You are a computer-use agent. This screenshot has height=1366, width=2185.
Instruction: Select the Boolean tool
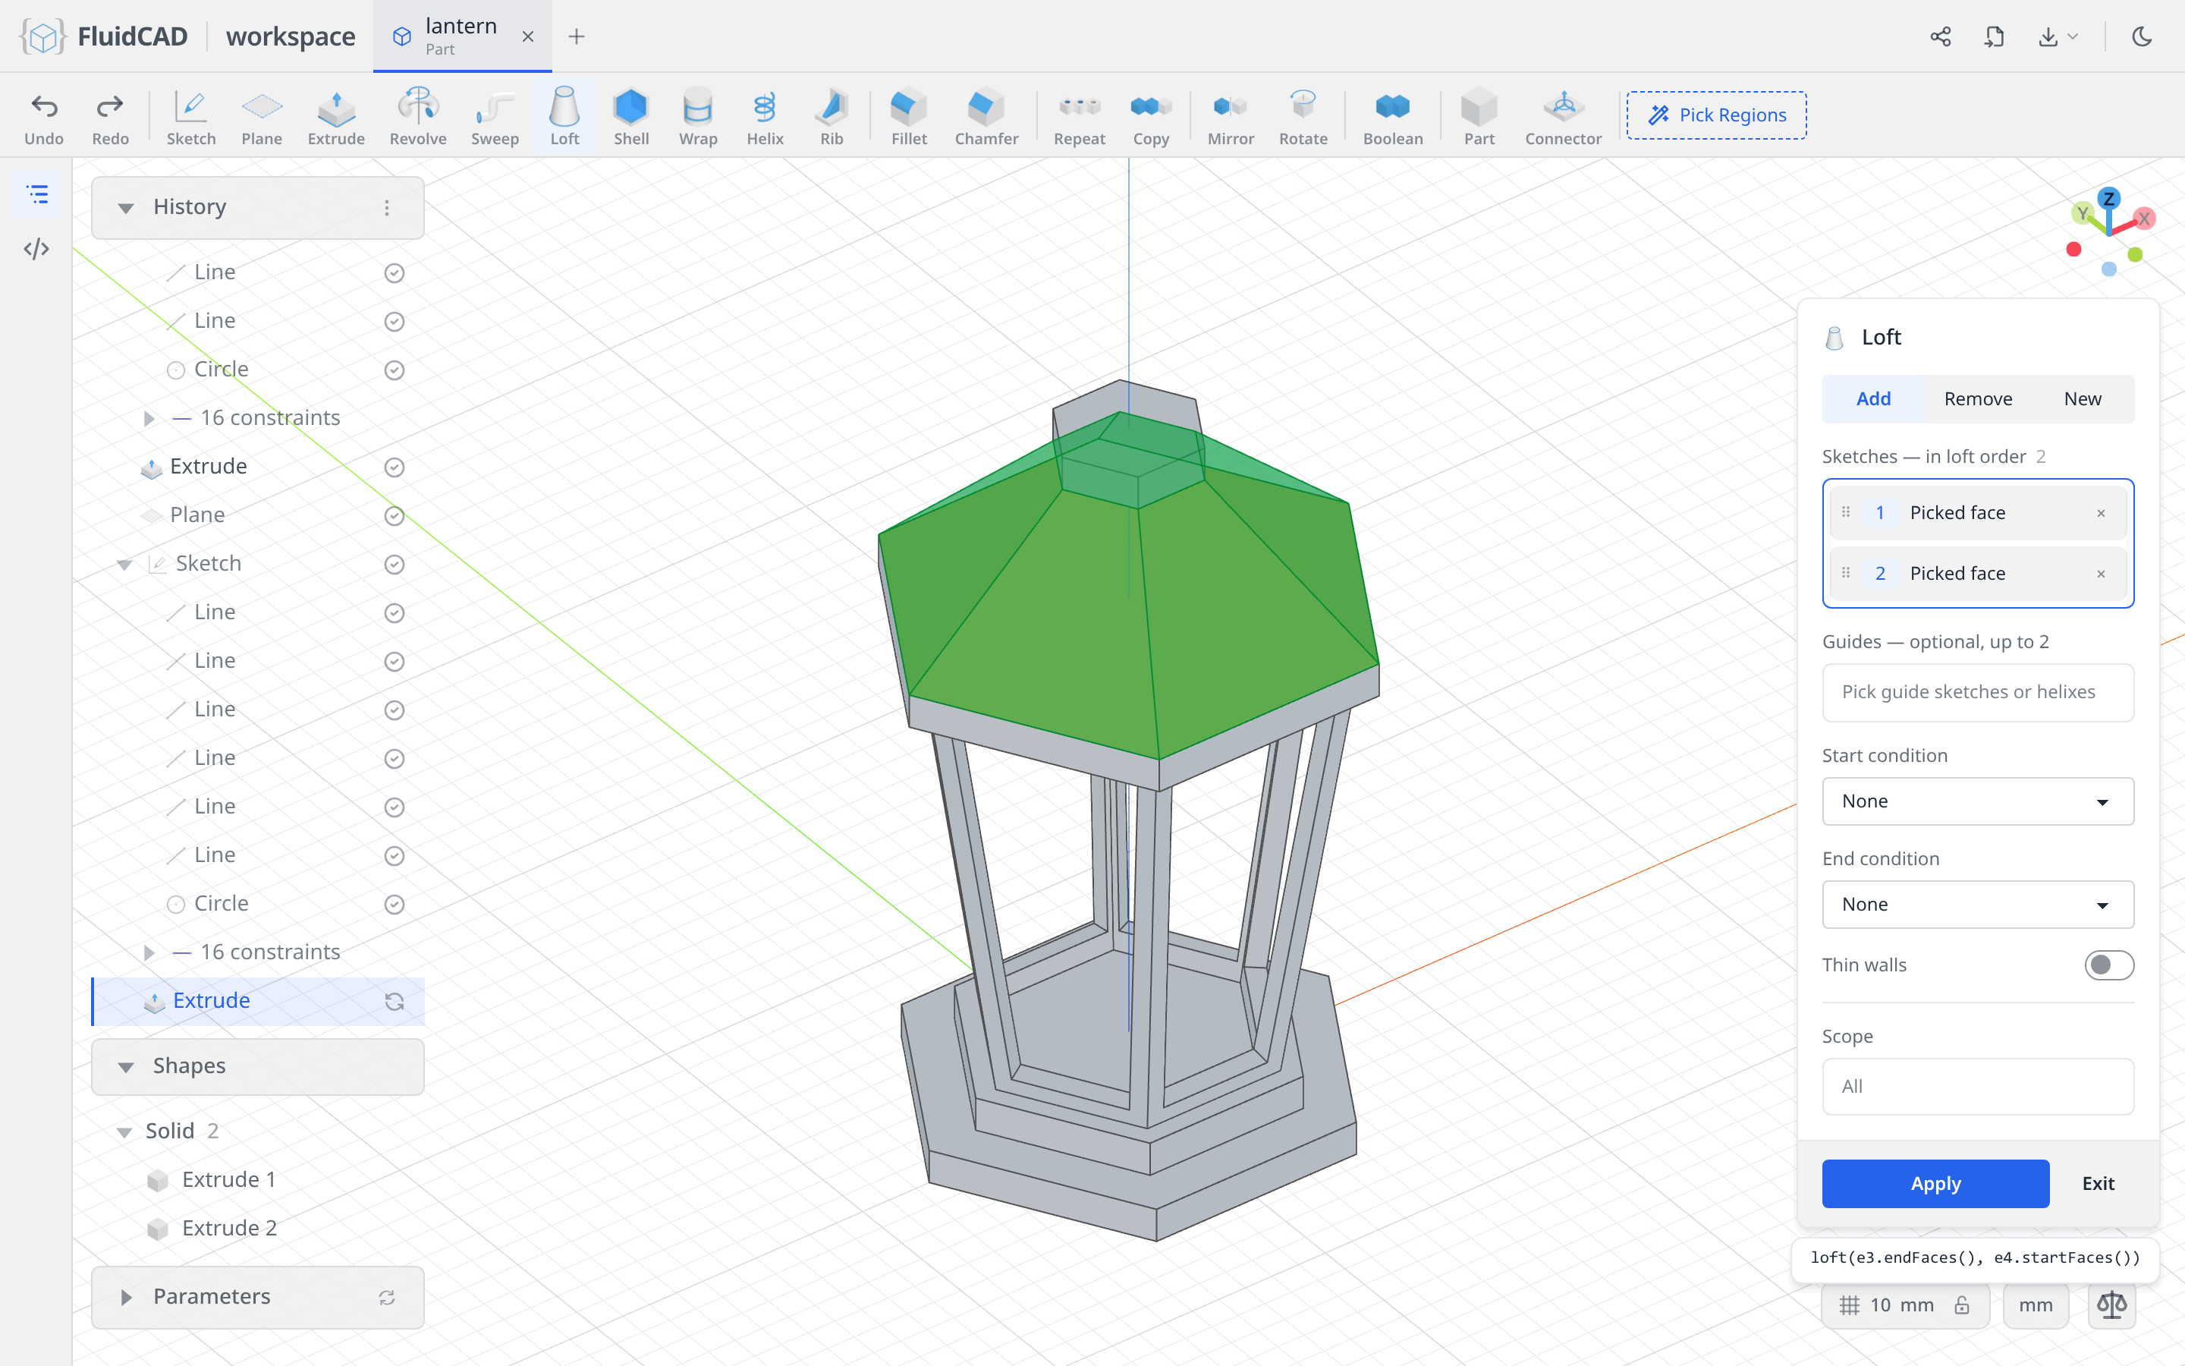1392,117
